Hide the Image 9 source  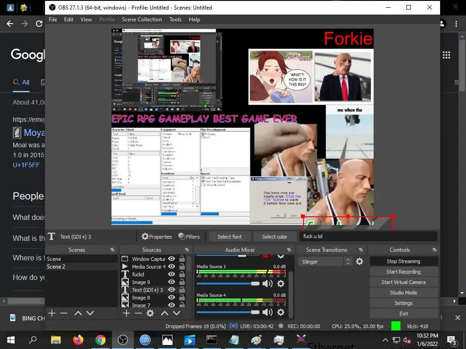(172, 282)
